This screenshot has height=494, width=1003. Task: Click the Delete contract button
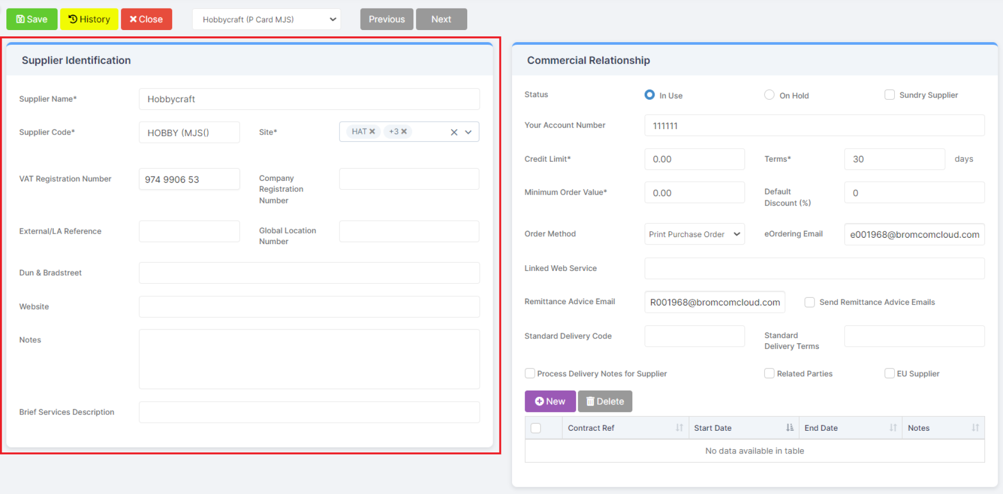point(605,401)
